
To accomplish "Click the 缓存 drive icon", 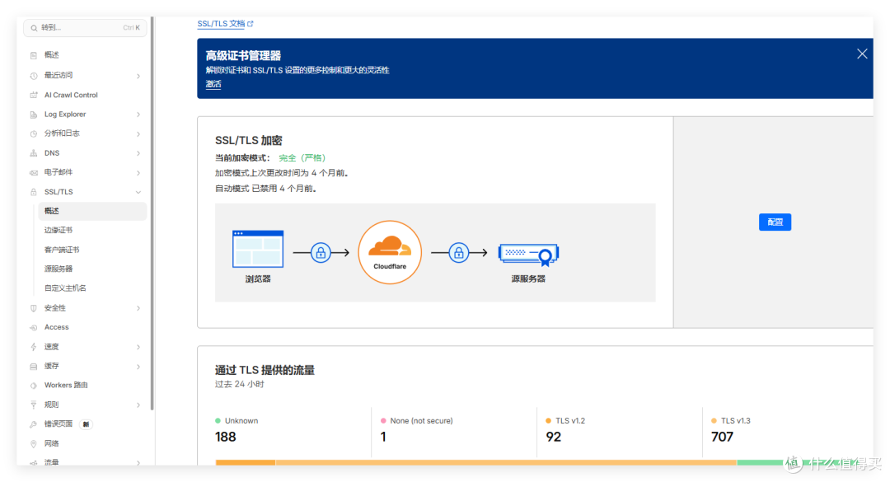I will pos(34,366).
